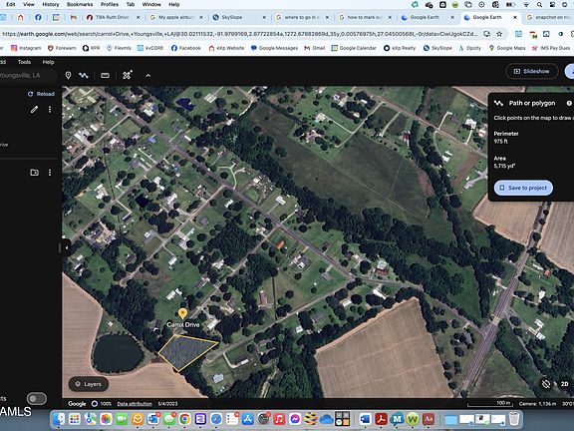Click the Save to project button

point(523,188)
